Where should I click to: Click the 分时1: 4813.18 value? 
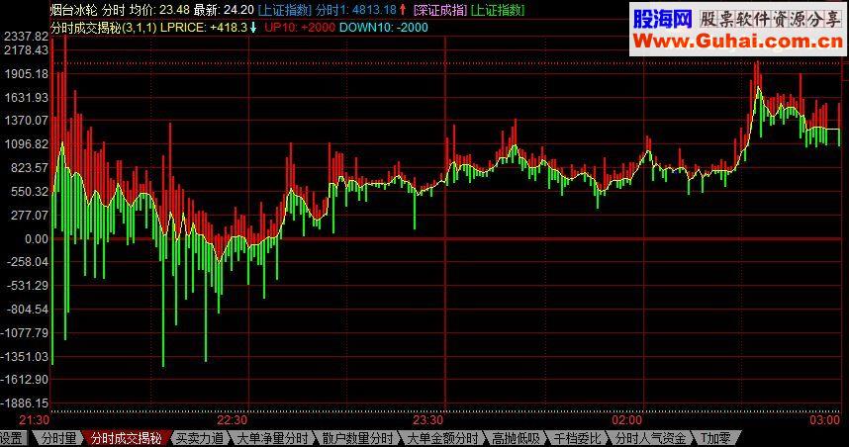(x=356, y=10)
